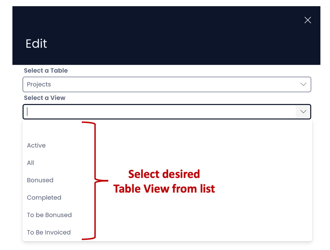Click the Select a View chevron arrow
The image size is (330, 250).
[x=303, y=111]
